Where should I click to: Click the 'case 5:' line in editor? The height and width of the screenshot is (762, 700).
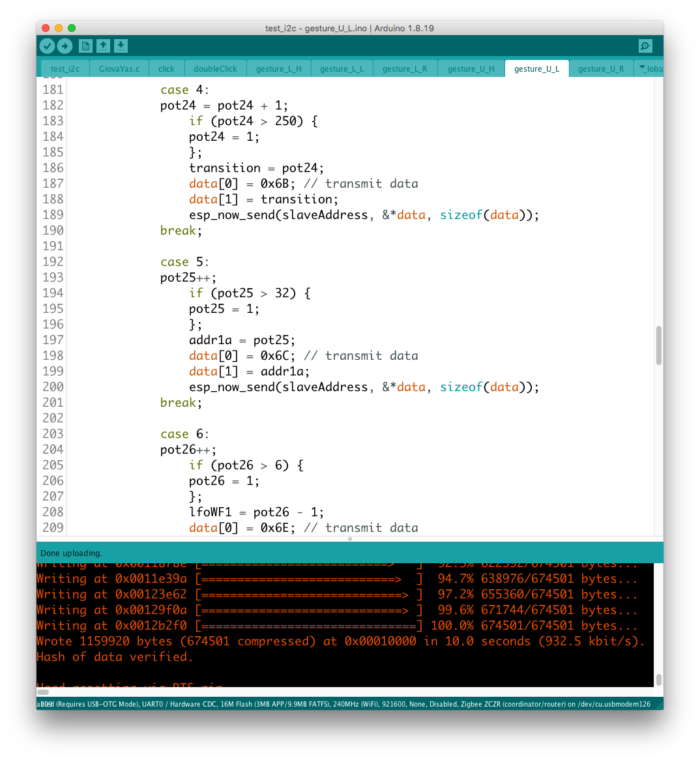[x=184, y=262]
